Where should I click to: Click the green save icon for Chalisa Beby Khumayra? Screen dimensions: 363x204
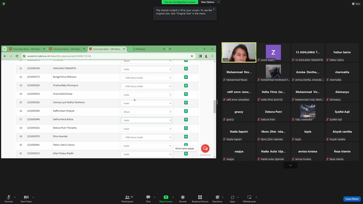[186, 86]
